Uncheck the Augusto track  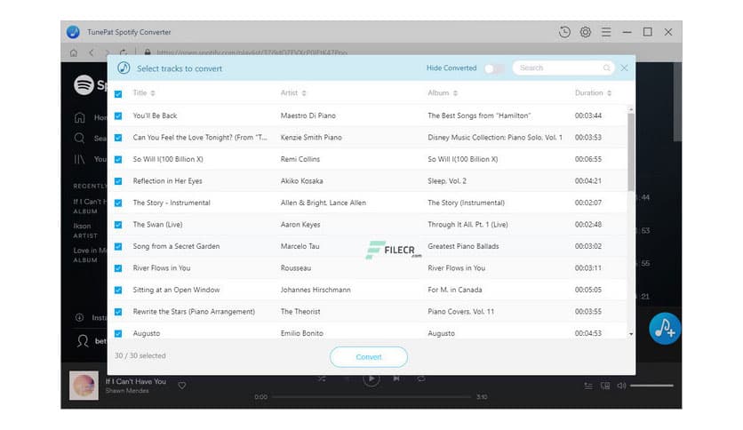pyautogui.click(x=118, y=334)
